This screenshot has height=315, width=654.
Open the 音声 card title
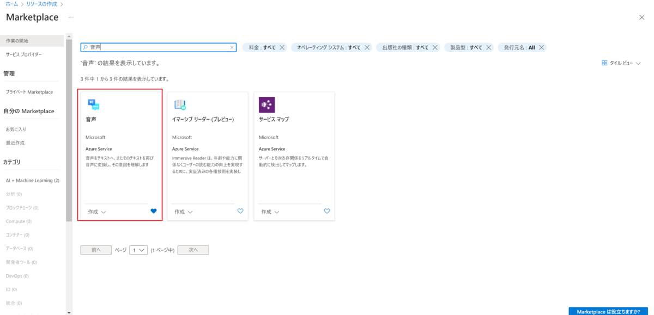pyautogui.click(x=91, y=119)
